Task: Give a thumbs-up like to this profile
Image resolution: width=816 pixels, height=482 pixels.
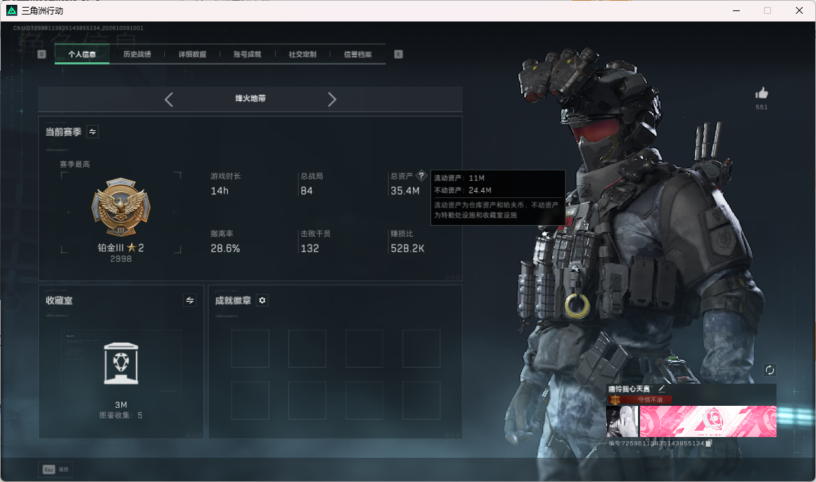Action: [761, 93]
